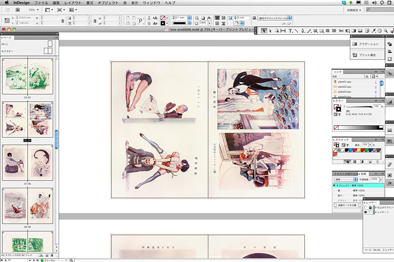Open the fx panel icon in right dock

(x=390, y=183)
